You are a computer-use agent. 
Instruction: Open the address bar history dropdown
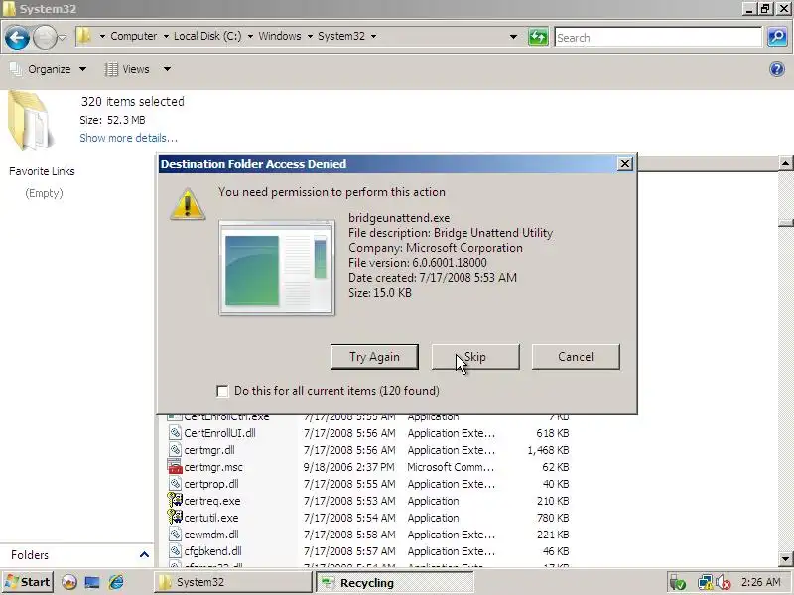tap(513, 37)
